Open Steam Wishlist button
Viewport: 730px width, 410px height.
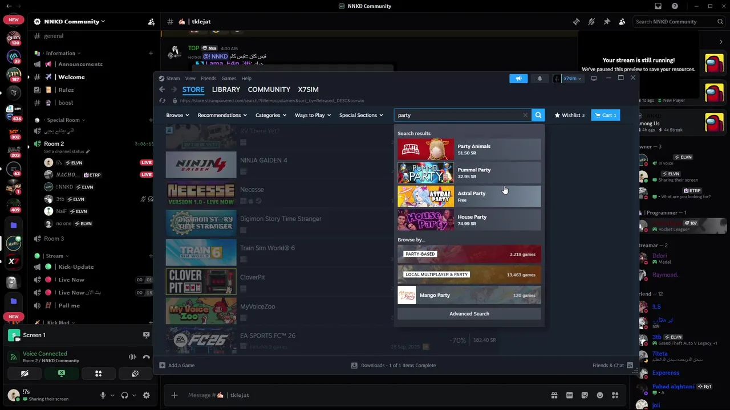coord(569,115)
